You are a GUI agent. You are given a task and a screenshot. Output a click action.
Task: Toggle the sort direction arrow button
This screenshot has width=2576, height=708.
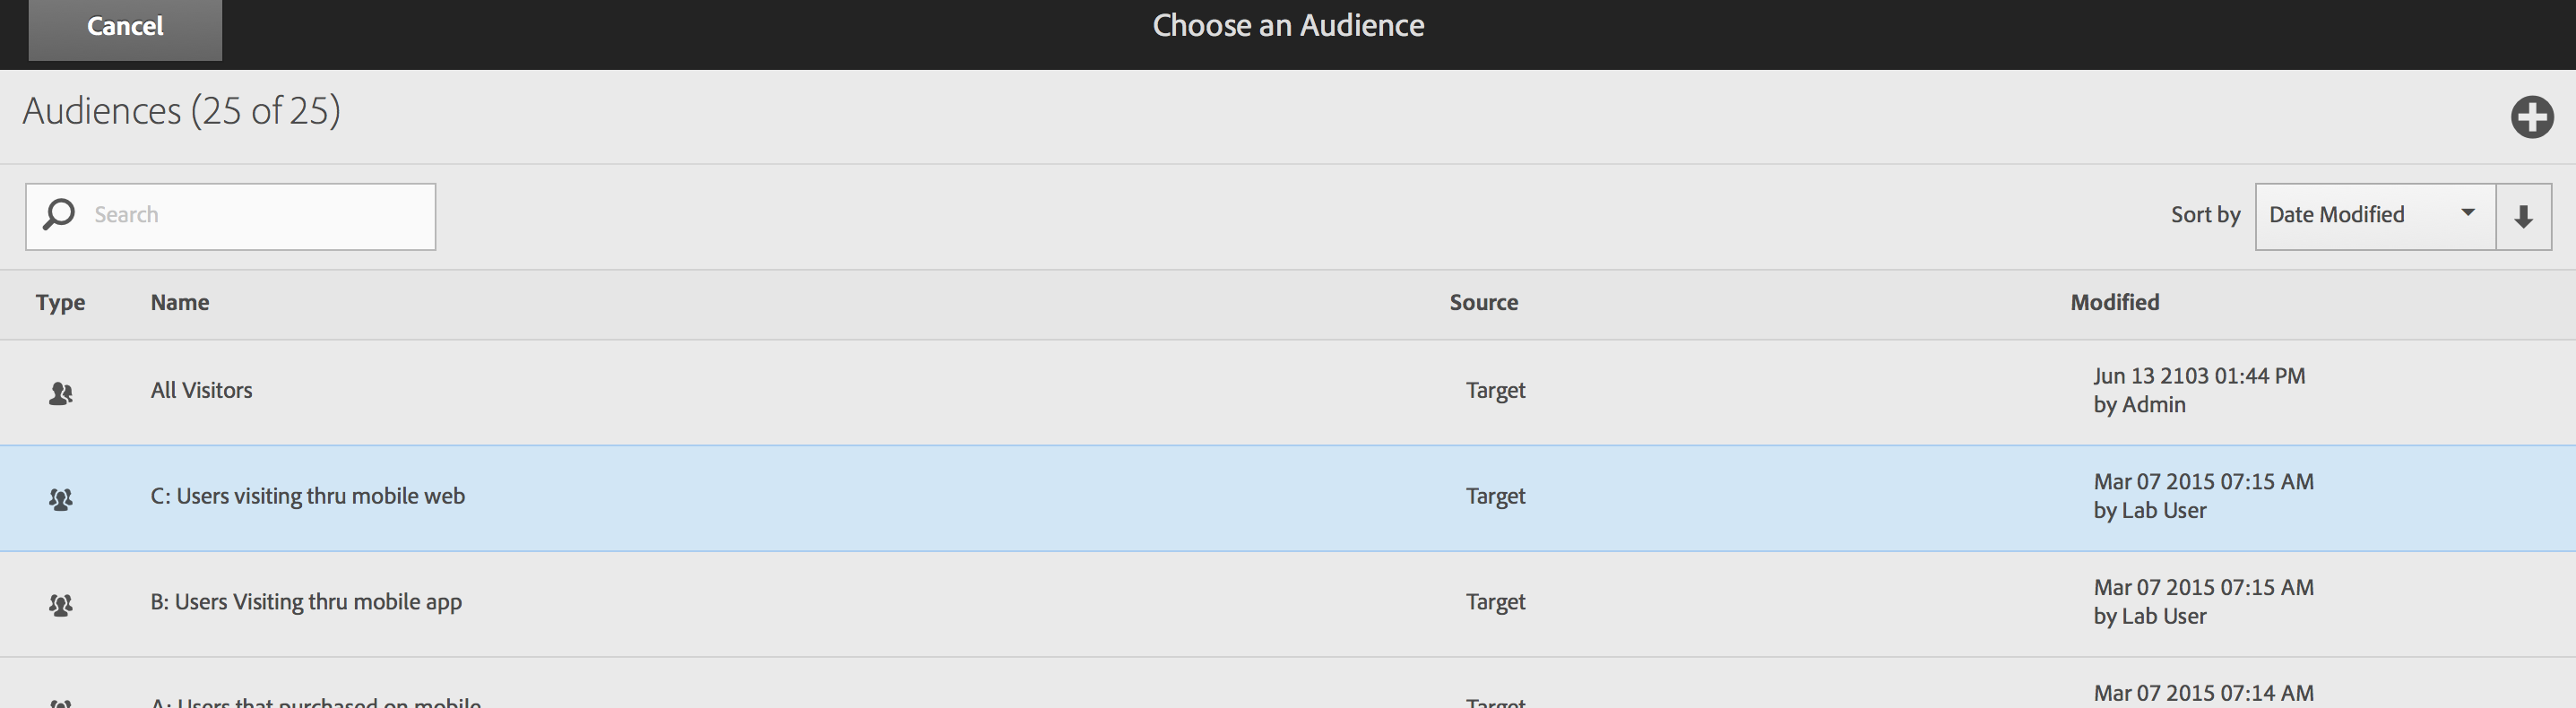2523,216
